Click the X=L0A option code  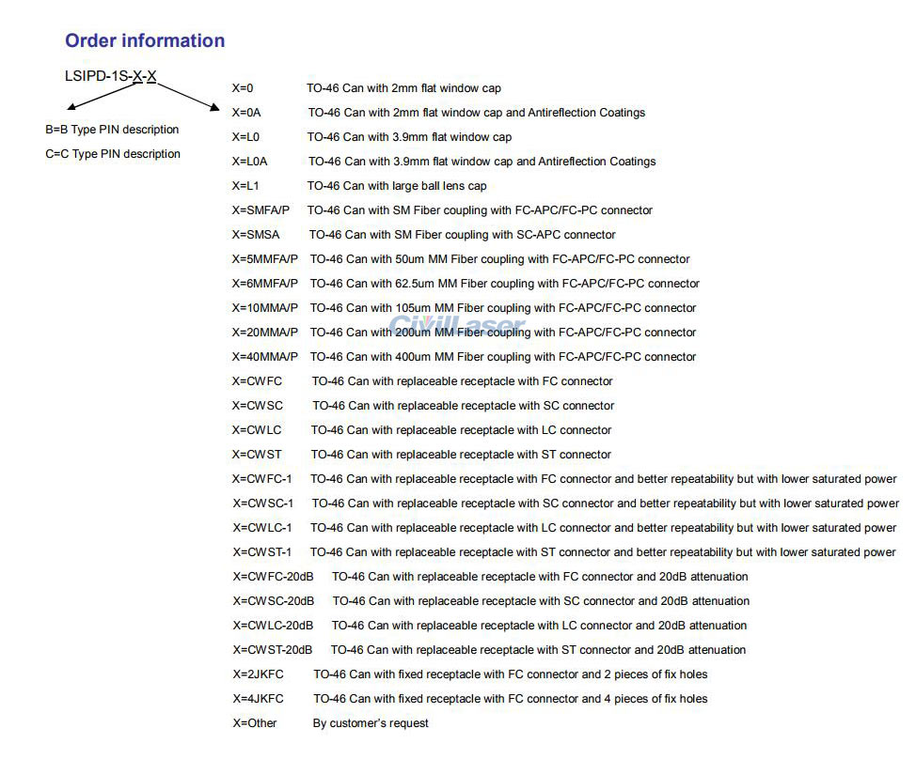[249, 162]
